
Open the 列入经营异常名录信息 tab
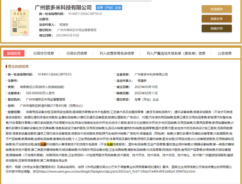pos(117,53)
